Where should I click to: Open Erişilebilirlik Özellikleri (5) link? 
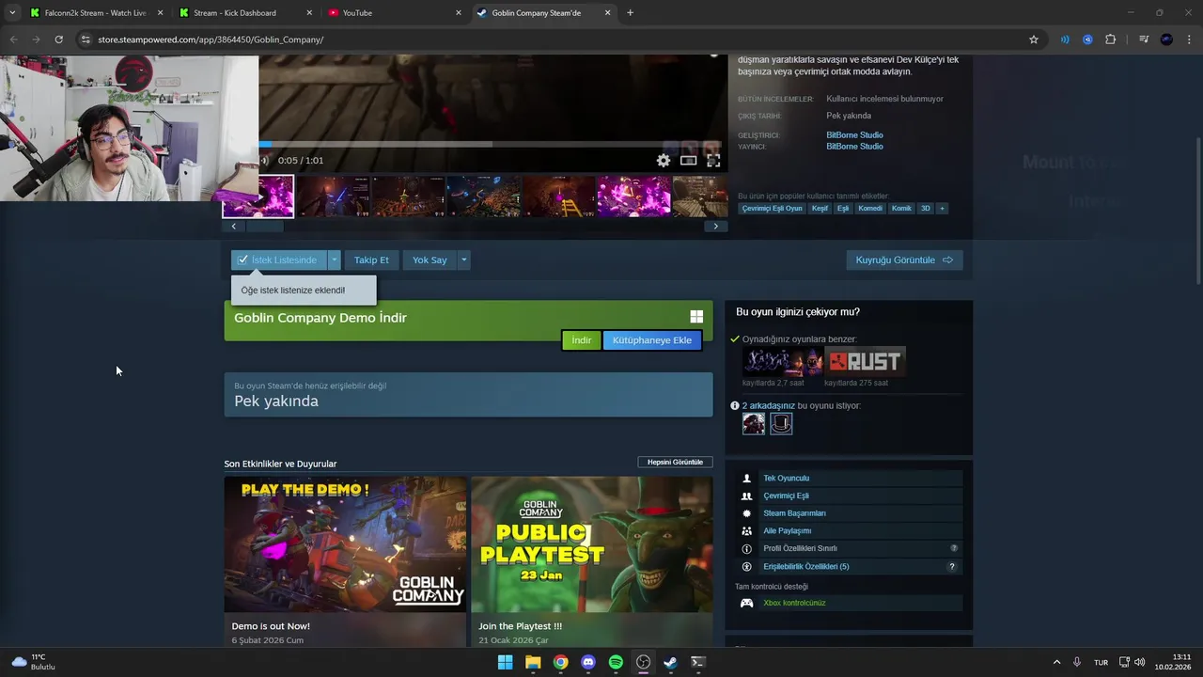click(805, 567)
